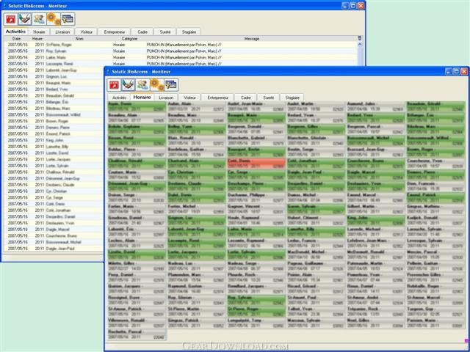Select Fortier, Michel employee card
This screenshot has height=352, width=470.
pyautogui.click(x=196, y=209)
